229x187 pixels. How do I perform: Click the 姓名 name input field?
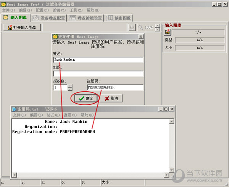98,60
